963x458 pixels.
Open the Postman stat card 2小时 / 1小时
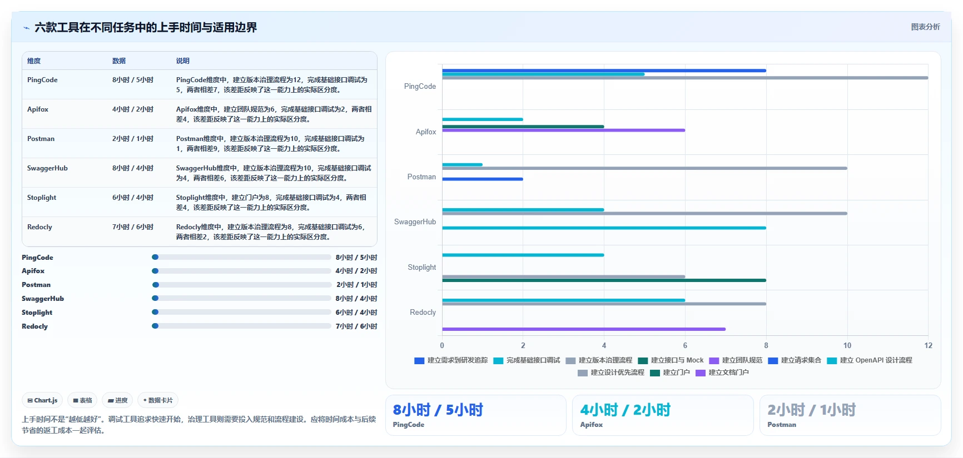click(850, 415)
